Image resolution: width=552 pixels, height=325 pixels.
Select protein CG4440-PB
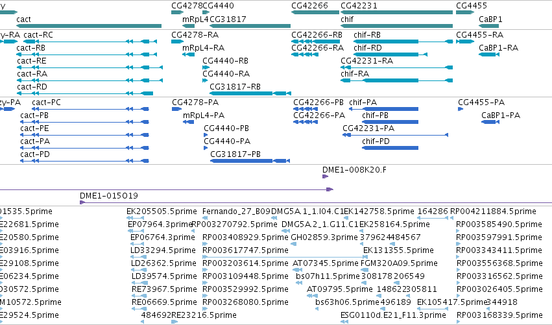(206, 135)
